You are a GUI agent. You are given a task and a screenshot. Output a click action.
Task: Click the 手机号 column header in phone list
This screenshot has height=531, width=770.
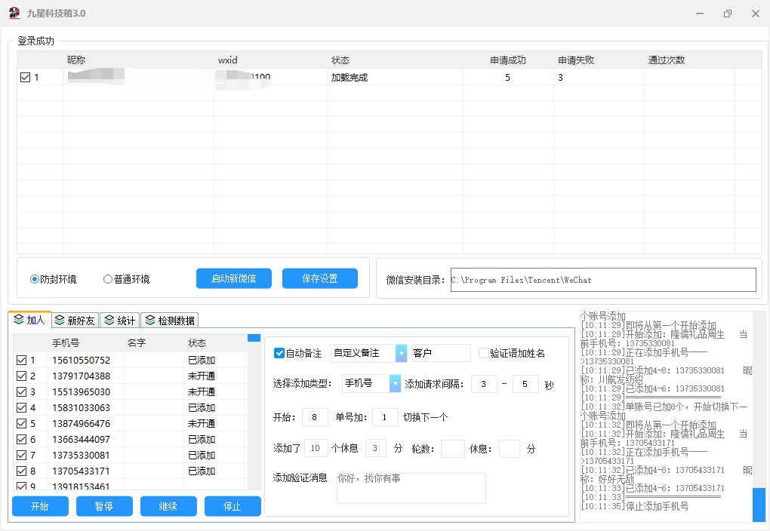point(66,343)
